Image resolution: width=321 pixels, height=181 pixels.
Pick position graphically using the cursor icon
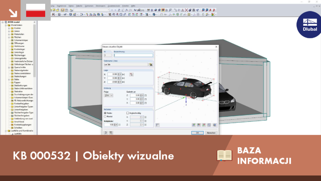[x=131, y=74]
